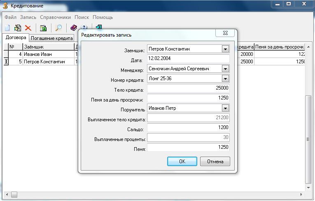Click the Excel export toolbar icon
The width and height of the screenshot is (315, 201).
pos(43,28)
